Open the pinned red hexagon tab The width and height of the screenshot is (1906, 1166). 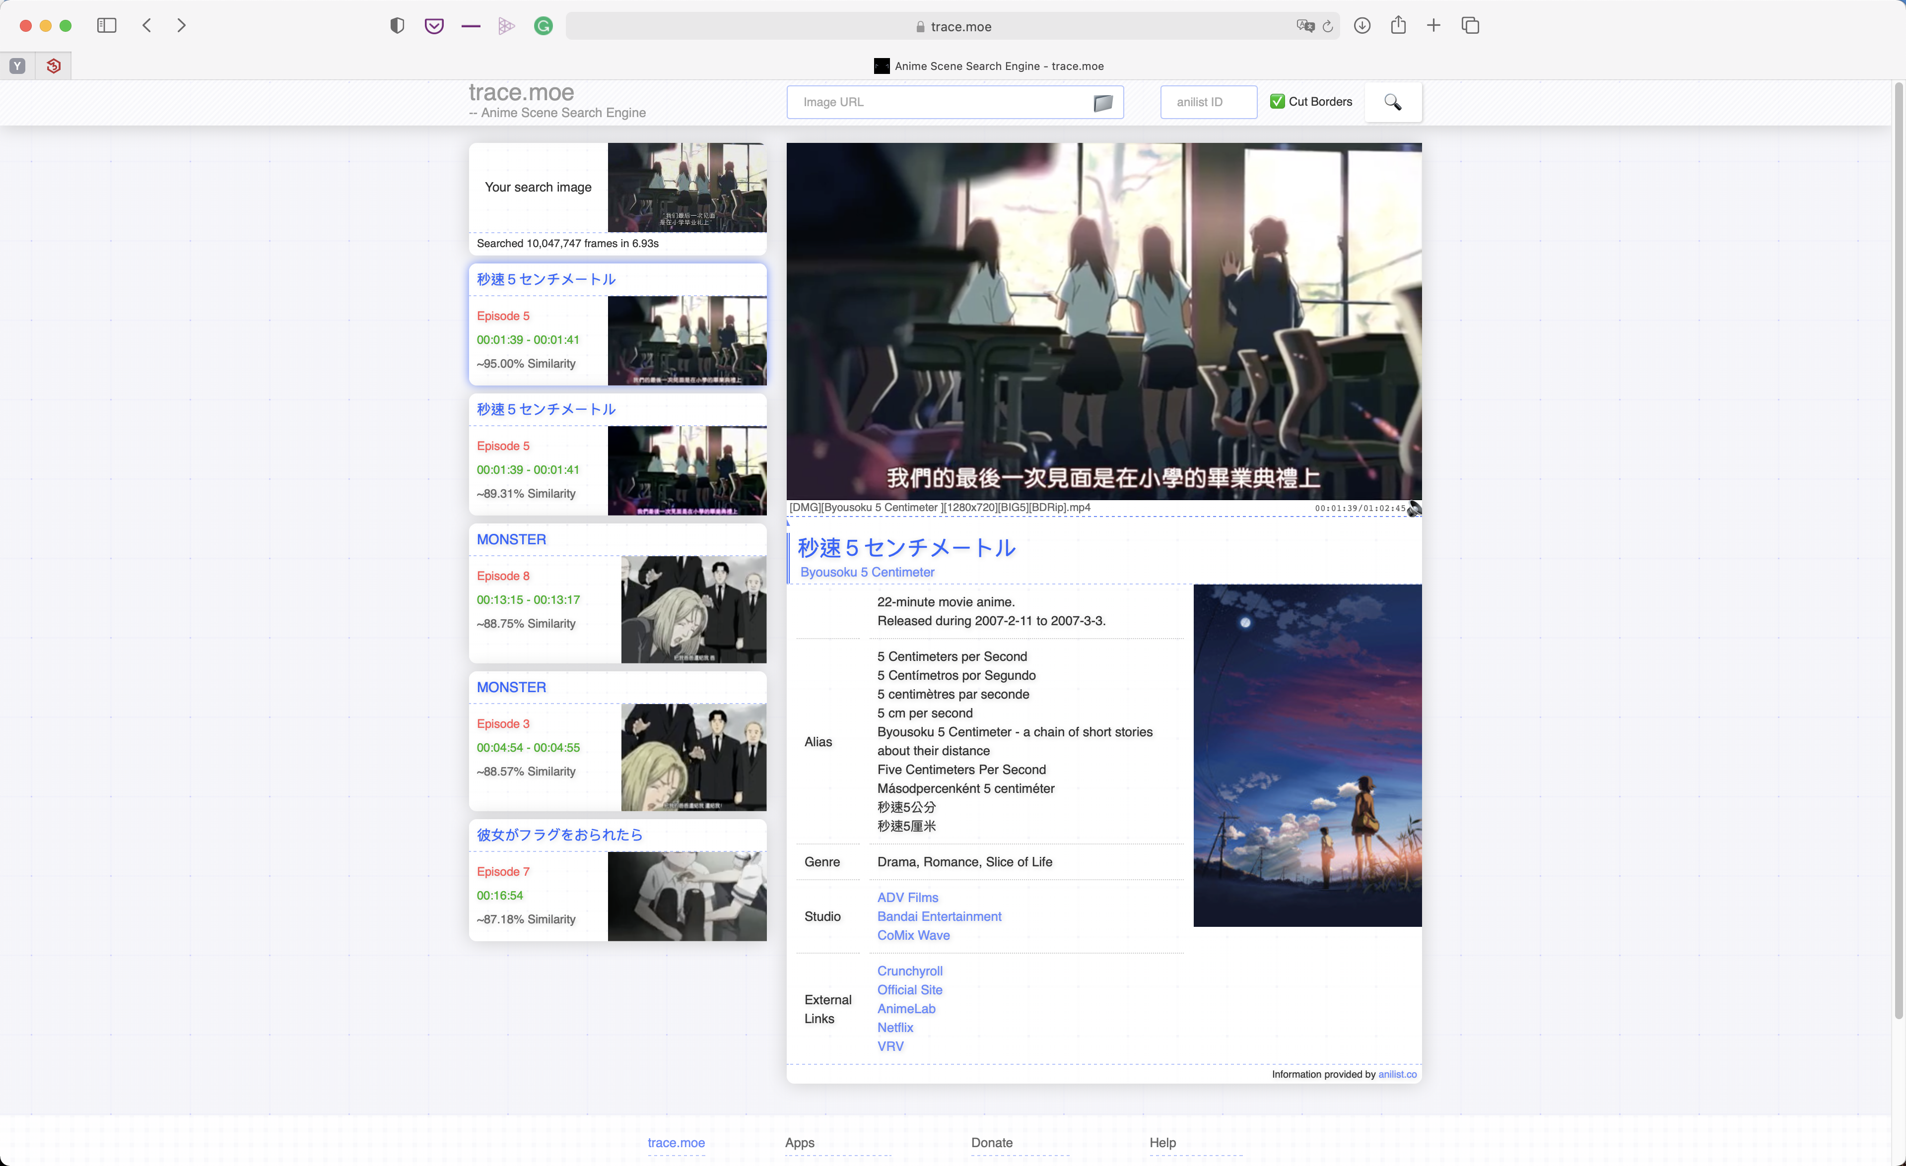pyautogui.click(x=54, y=65)
